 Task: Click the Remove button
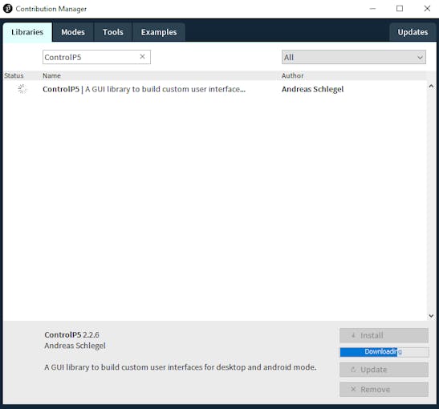tap(384, 389)
